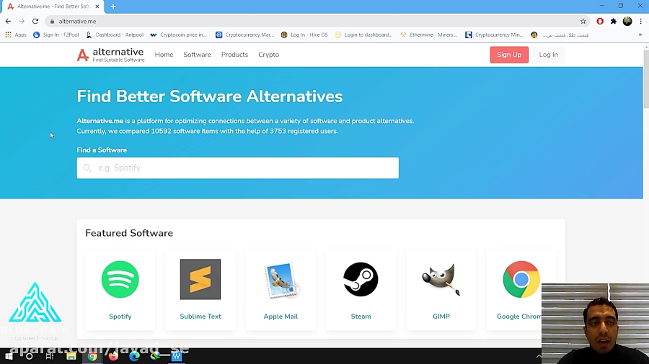Screen dimensions: 649x364
Task: Open the Ethermine - Miners bookmark
Action: click(428, 35)
